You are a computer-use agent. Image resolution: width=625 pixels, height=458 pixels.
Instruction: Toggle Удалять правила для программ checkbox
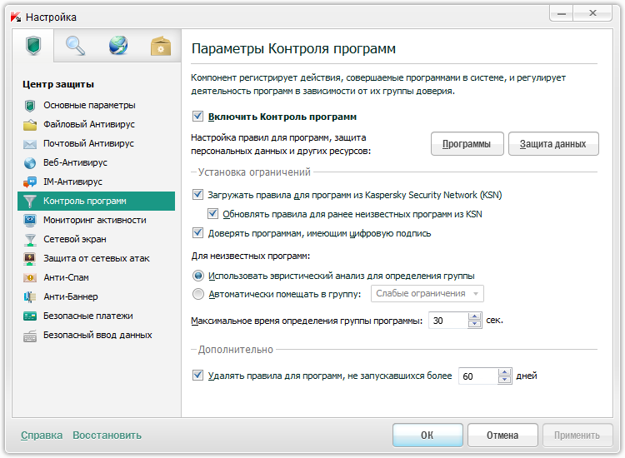[197, 376]
